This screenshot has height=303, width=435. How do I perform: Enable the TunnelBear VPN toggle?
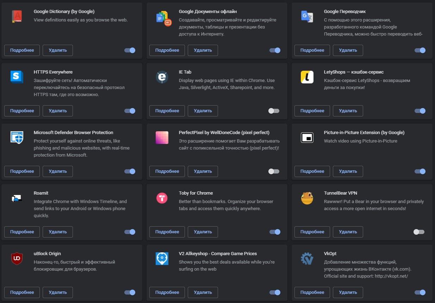pos(419,232)
